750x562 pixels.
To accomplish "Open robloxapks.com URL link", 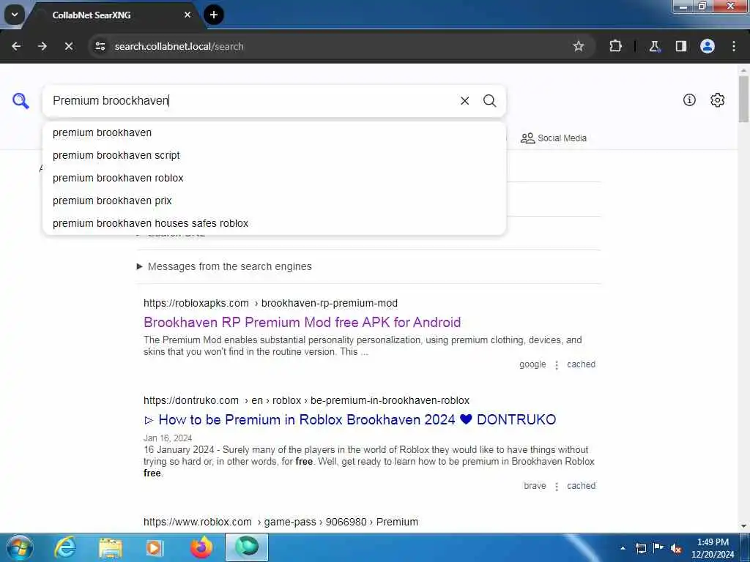I will (x=270, y=303).
